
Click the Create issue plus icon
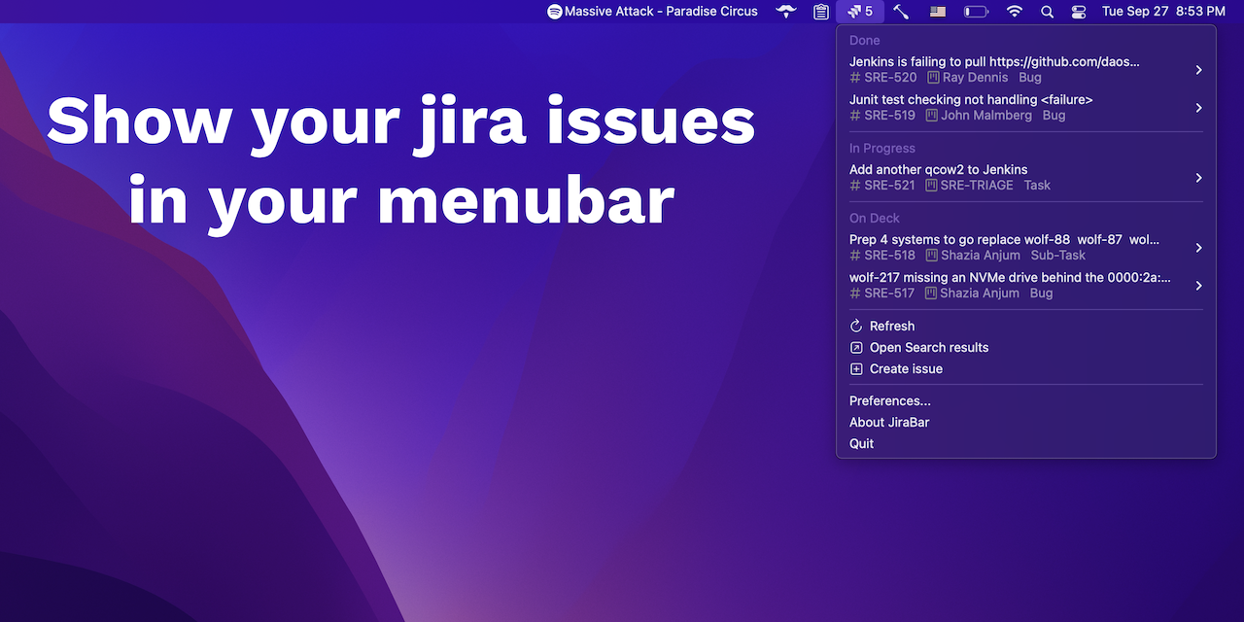tap(856, 368)
